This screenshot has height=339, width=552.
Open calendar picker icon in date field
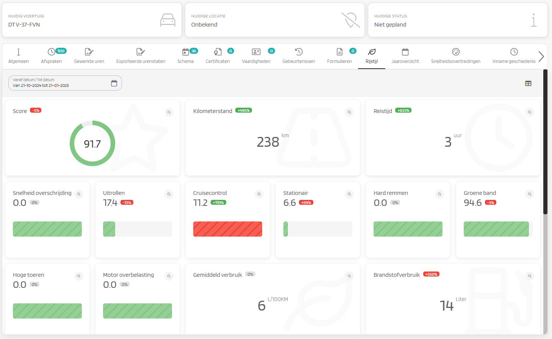114,83
